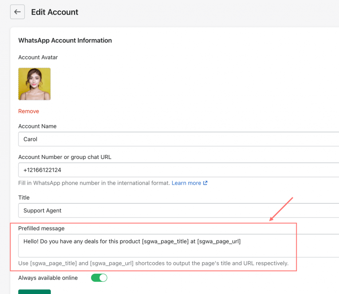Click the Account Number or group chat URL label
This screenshot has width=339, height=294.
pyautogui.click(x=65, y=157)
